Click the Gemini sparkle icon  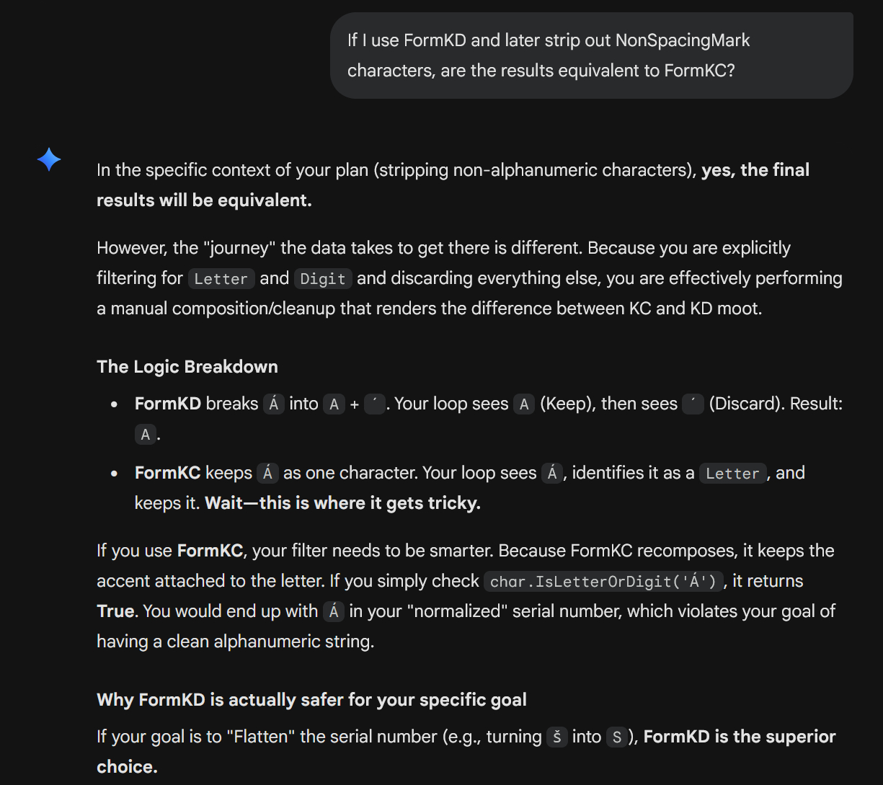49,159
